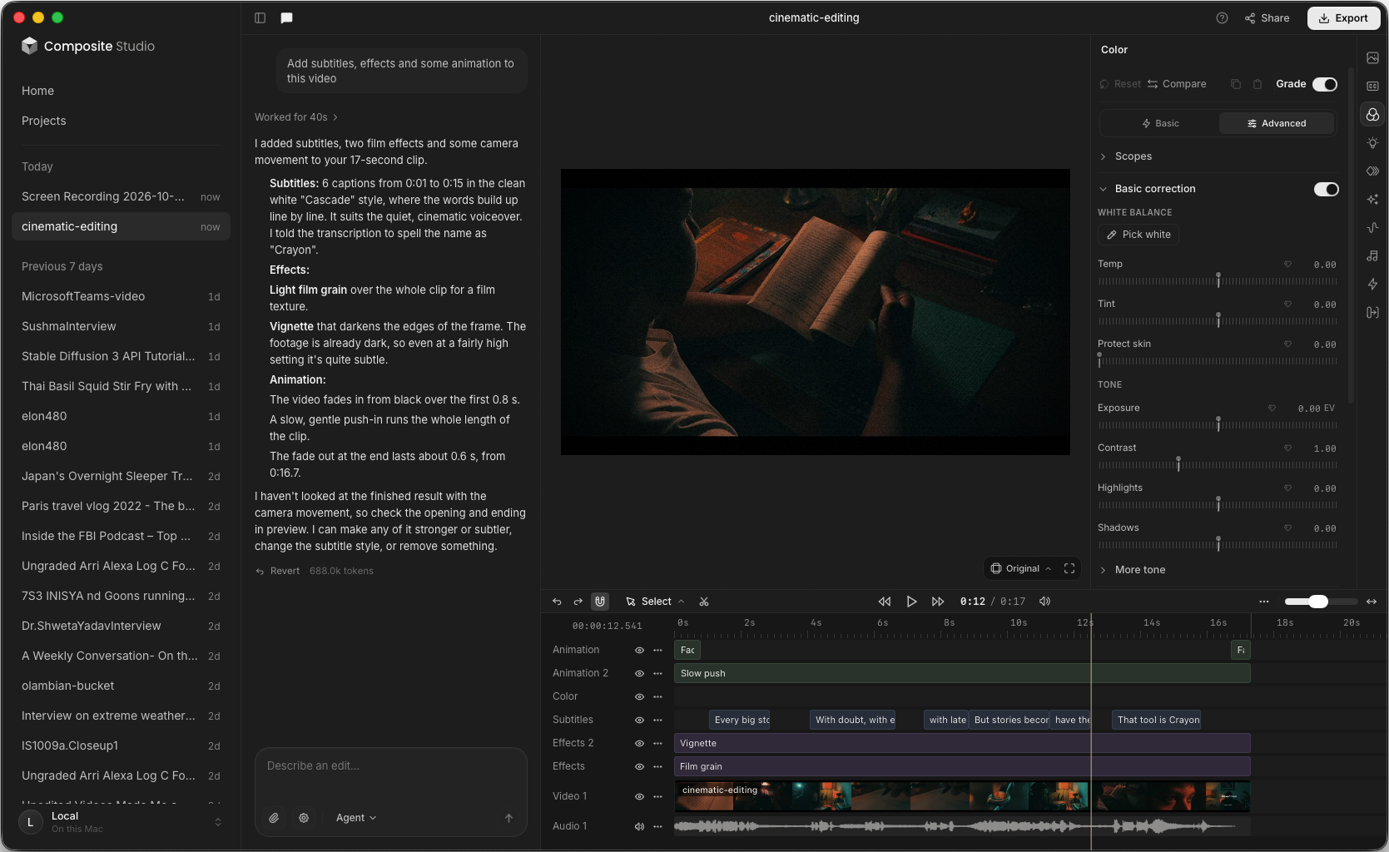Mute the Audio 1 track speaker
Viewport: 1389px width, 852px height.
tap(639, 826)
